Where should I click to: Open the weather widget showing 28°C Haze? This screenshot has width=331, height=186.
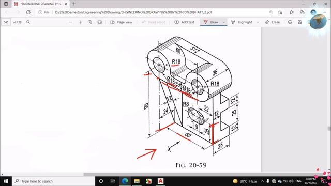tap(245, 181)
